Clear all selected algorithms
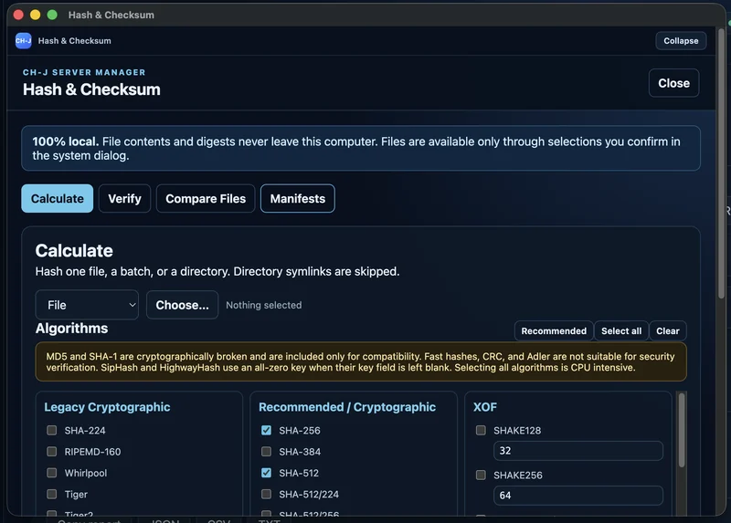This screenshot has height=523, width=731. (668, 330)
